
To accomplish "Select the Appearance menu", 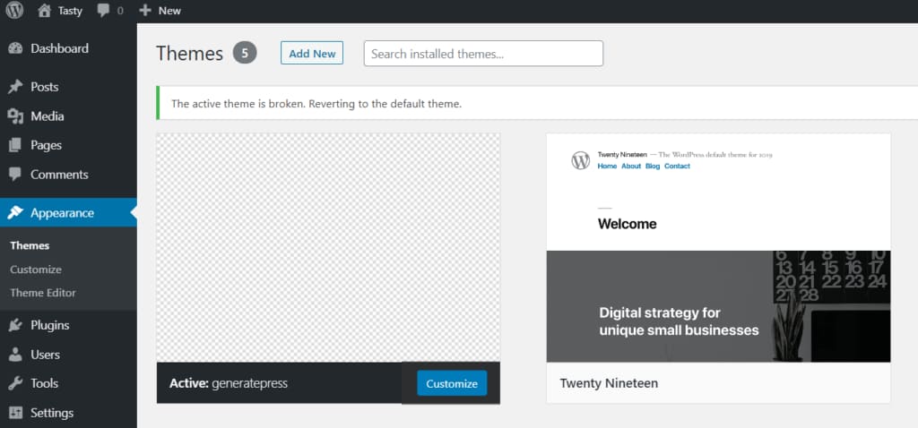I will coord(68,213).
